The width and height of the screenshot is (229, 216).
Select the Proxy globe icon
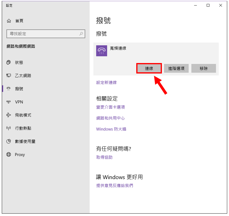(9, 154)
